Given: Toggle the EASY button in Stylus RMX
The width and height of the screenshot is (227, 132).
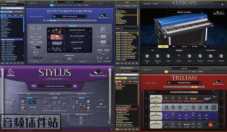Looking at the screenshot, I should (34, 86).
